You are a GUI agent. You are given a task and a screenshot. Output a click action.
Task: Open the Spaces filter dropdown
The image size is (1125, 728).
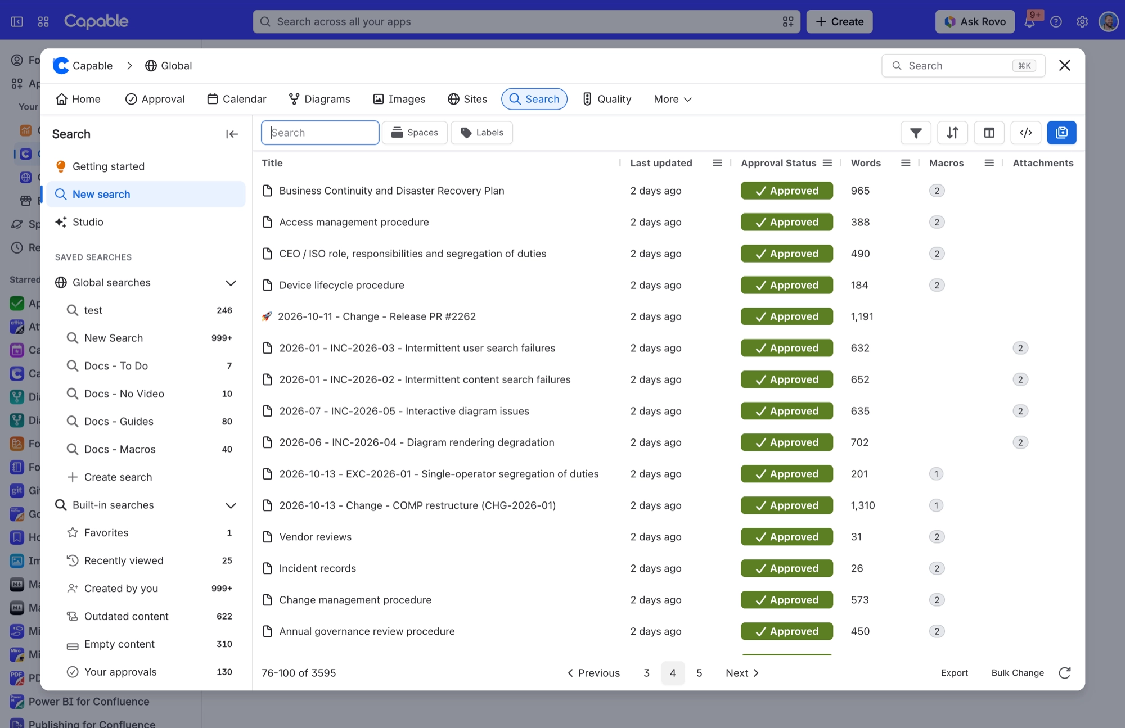click(x=415, y=133)
